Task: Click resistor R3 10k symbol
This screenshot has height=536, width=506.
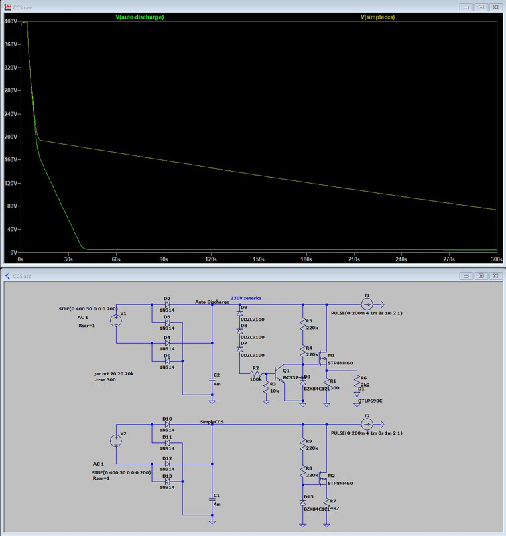Action: pyautogui.click(x=267, y=388)
